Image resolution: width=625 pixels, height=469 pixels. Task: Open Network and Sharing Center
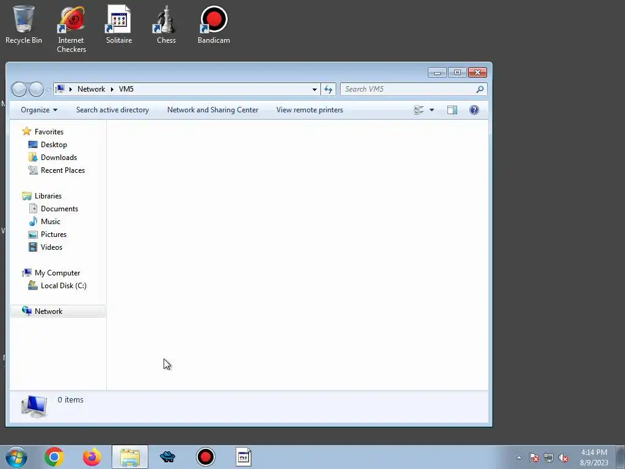point(212,110)
